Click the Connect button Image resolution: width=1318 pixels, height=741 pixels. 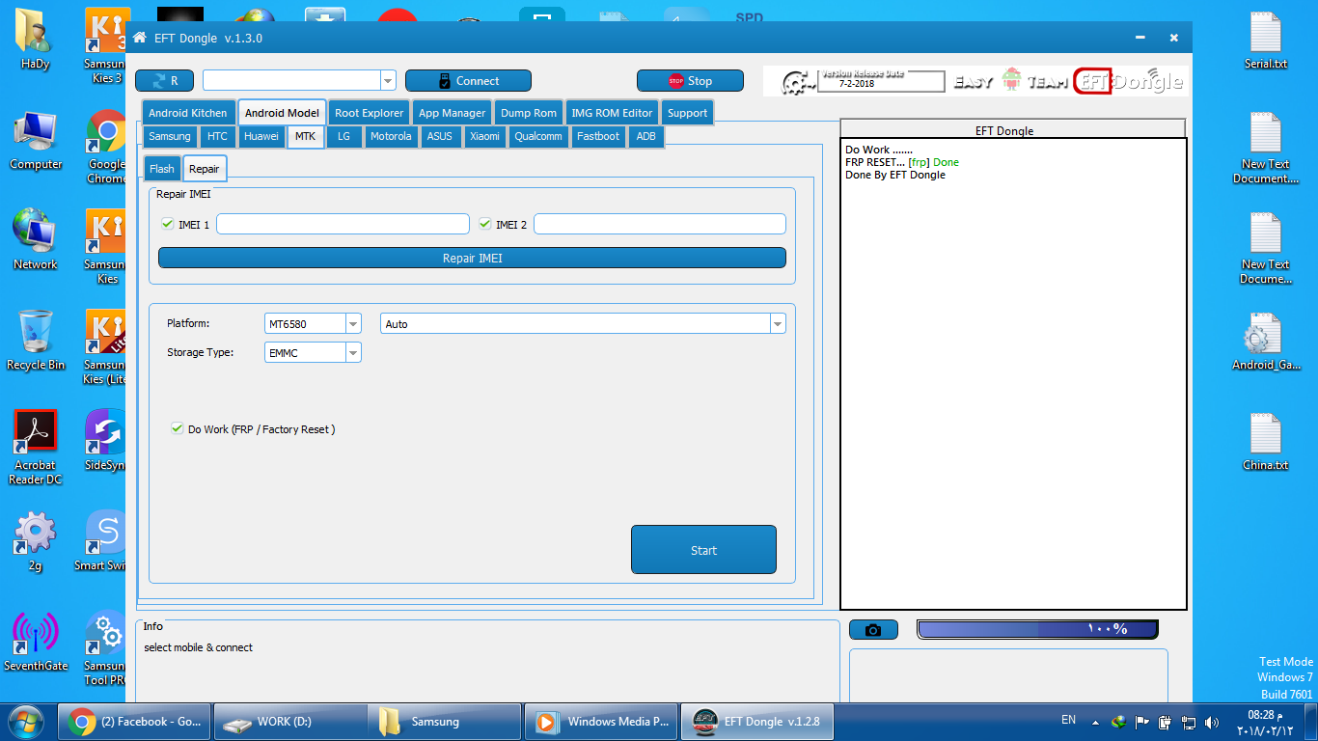coord(468,81)
